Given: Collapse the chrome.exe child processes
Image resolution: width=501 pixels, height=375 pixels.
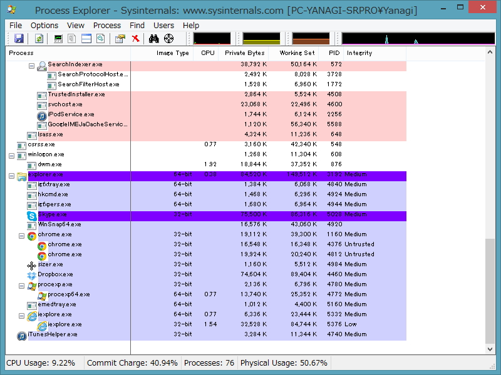Looking at the screenshot, I should coord(21,234).
